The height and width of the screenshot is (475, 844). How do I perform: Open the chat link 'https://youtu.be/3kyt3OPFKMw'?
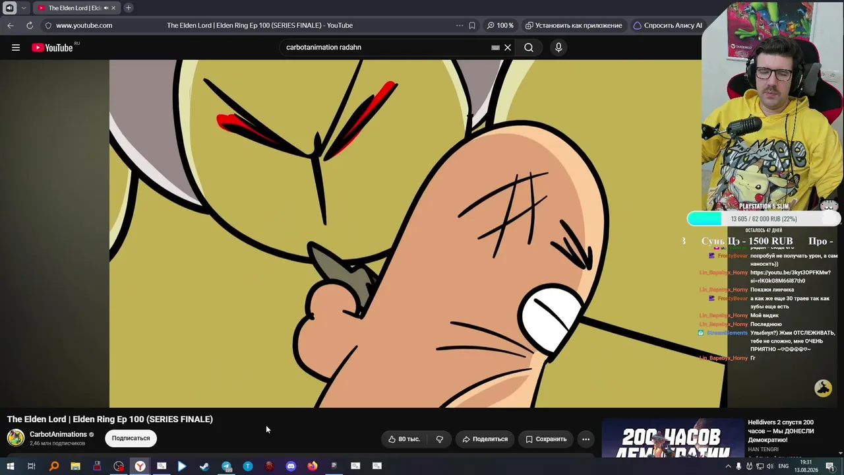(791, 276)
